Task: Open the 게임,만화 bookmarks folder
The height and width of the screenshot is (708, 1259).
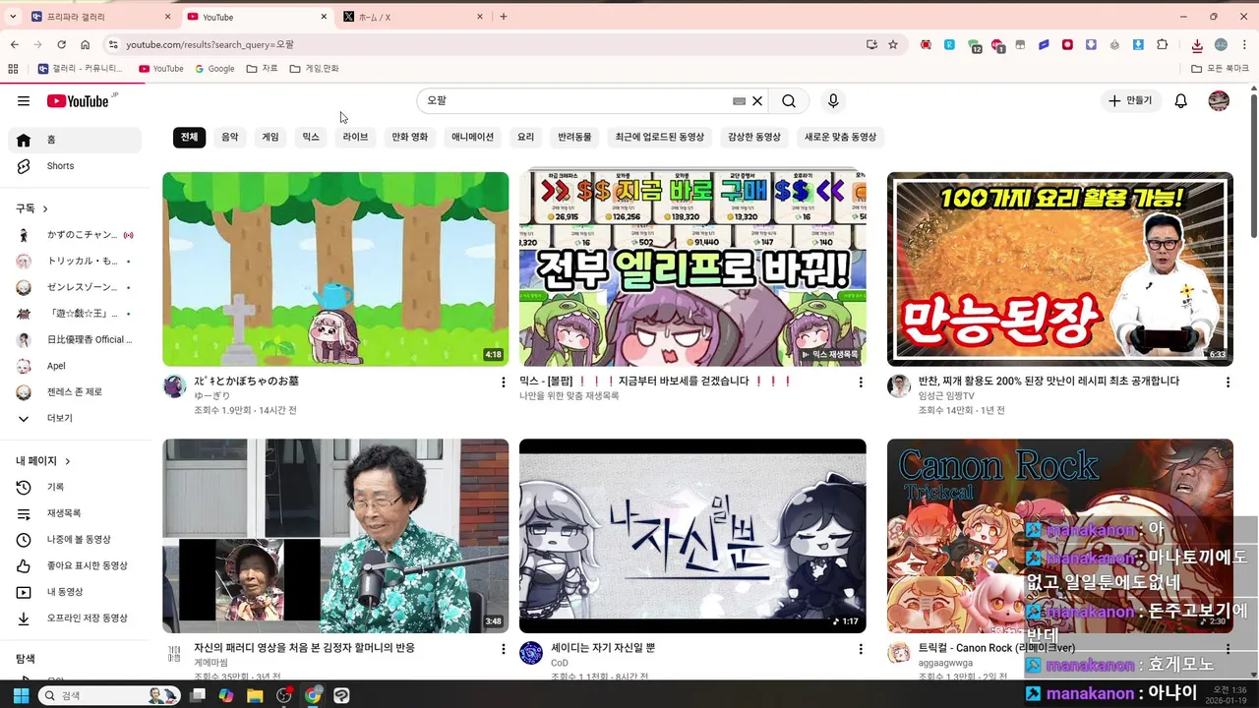Action: [315, 69]
